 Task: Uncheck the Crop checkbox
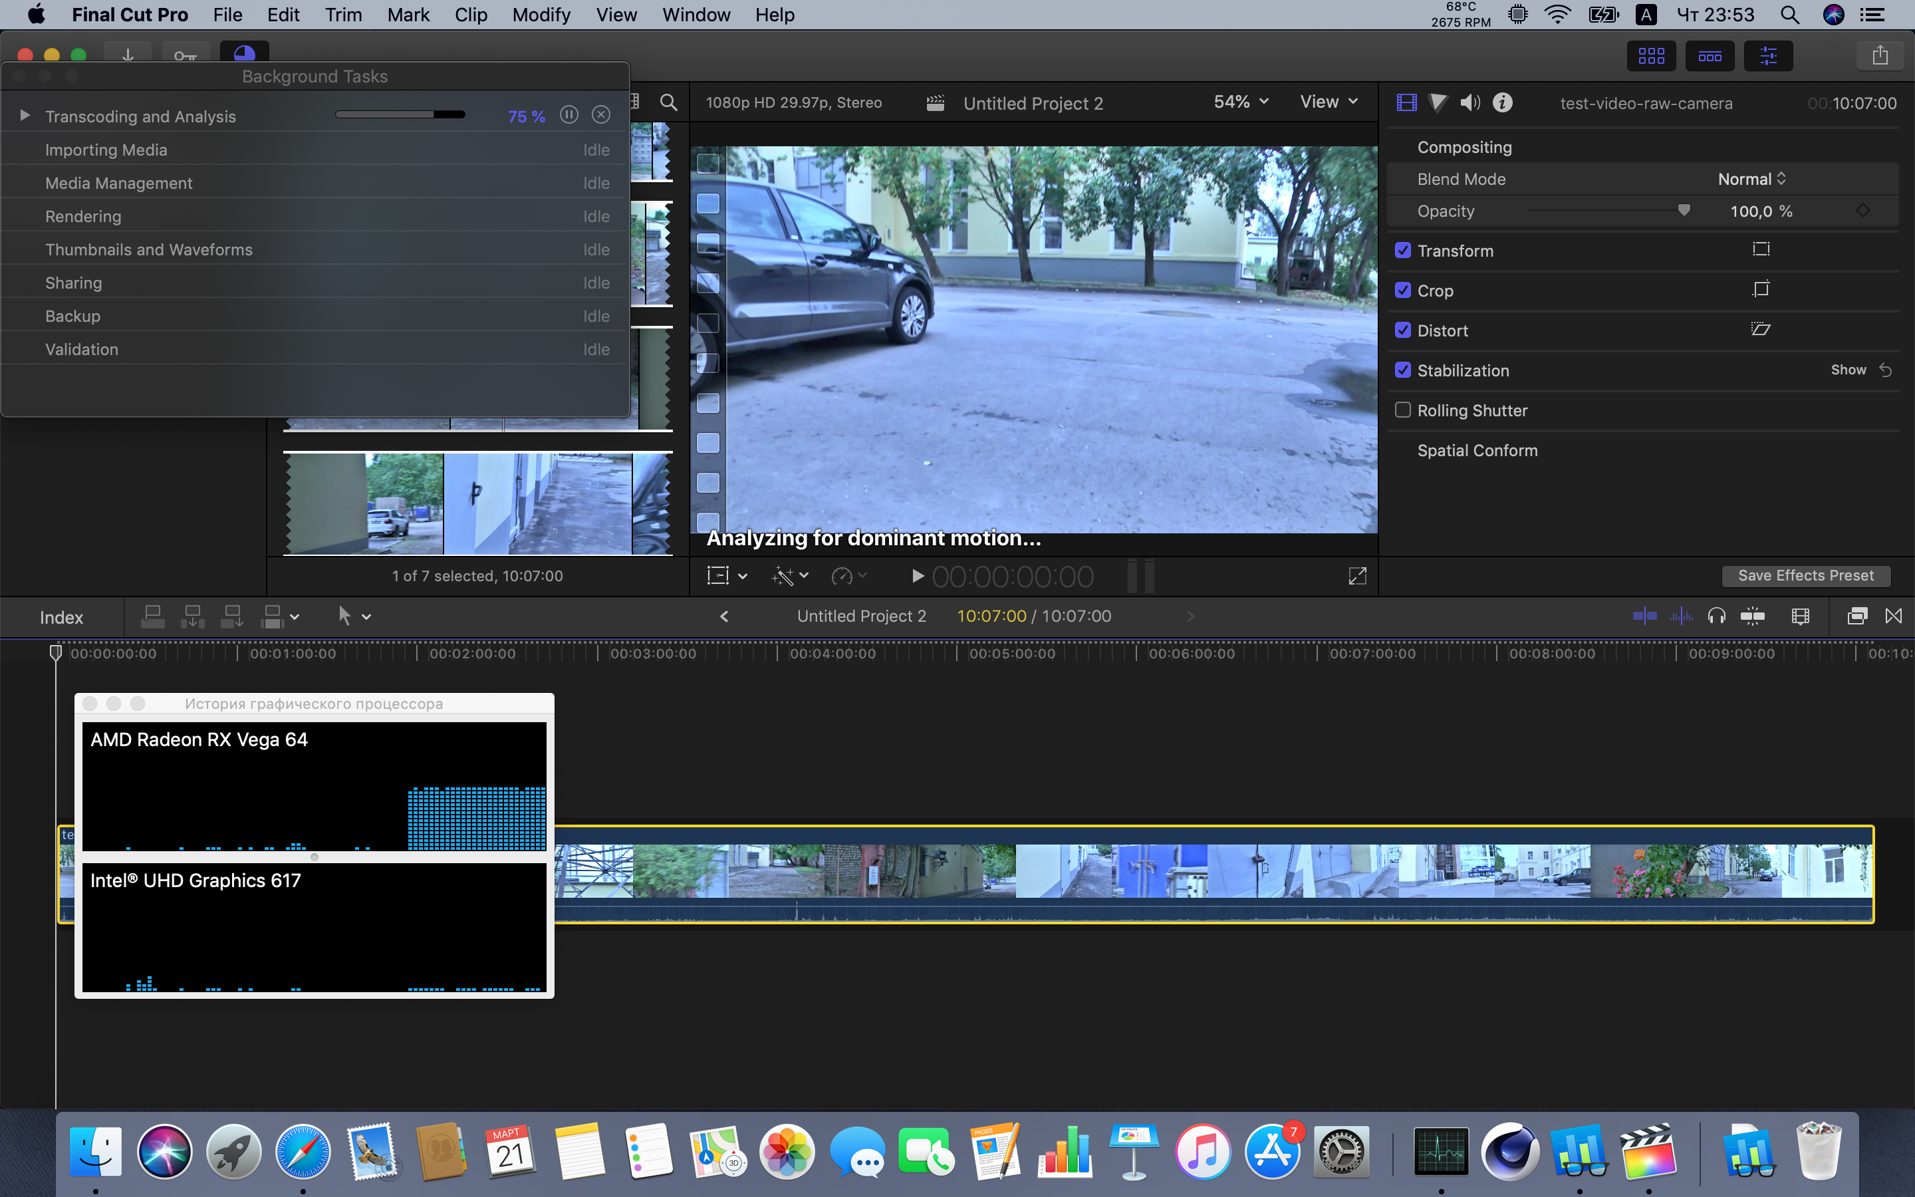point(1403,291)
